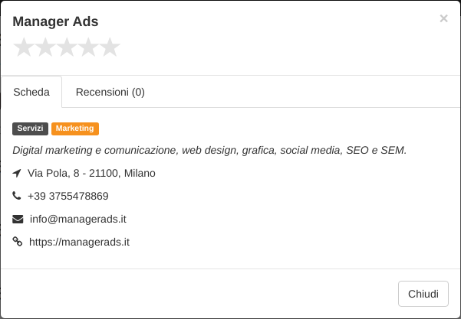Click the Chiudi button
This screenshot has width=461, height=319.
click(423, 294)
